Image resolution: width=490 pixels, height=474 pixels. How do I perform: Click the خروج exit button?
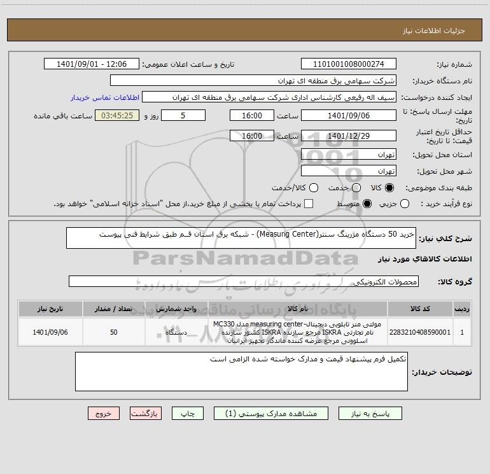coord(104,414)
